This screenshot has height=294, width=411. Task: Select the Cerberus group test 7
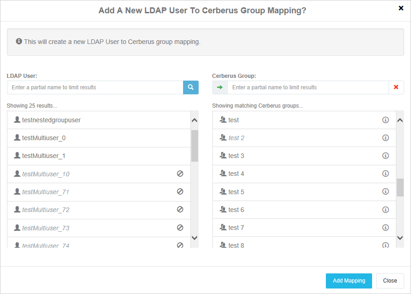[x=304, y=228]
